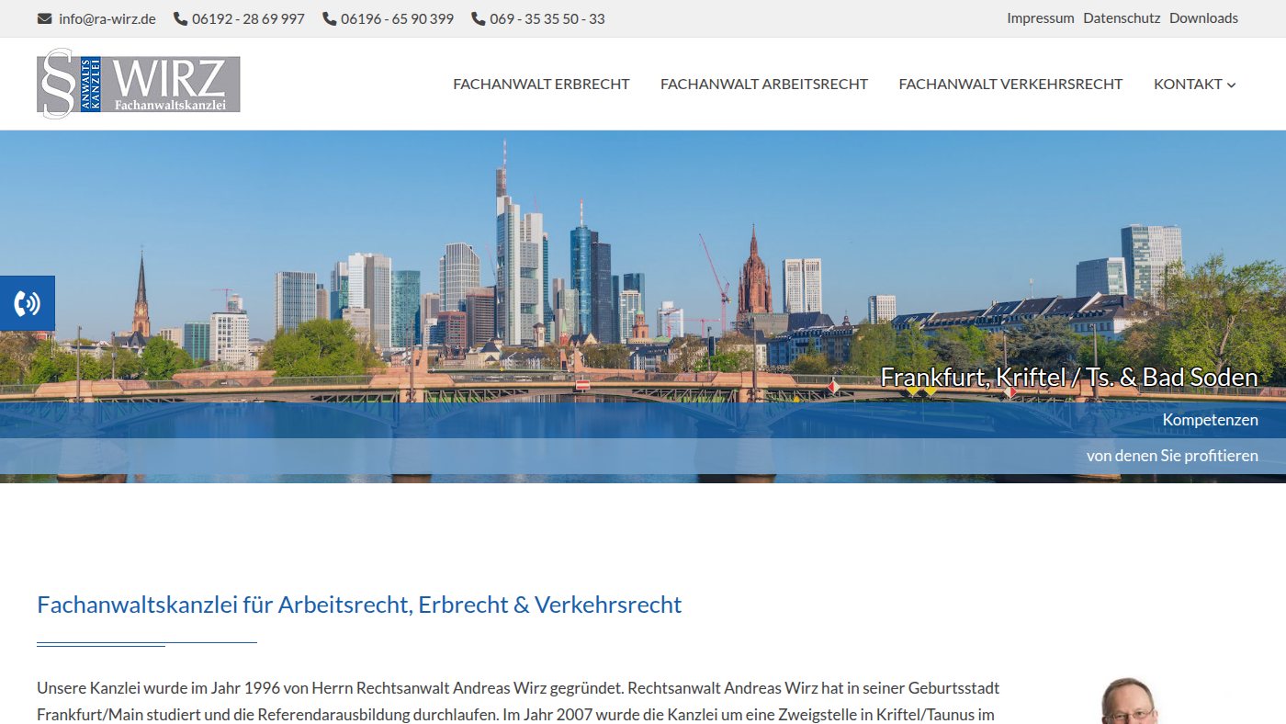
Task: Open the Fachanwalt Arbeitsrecht menu item
Action: coord(764,84)
